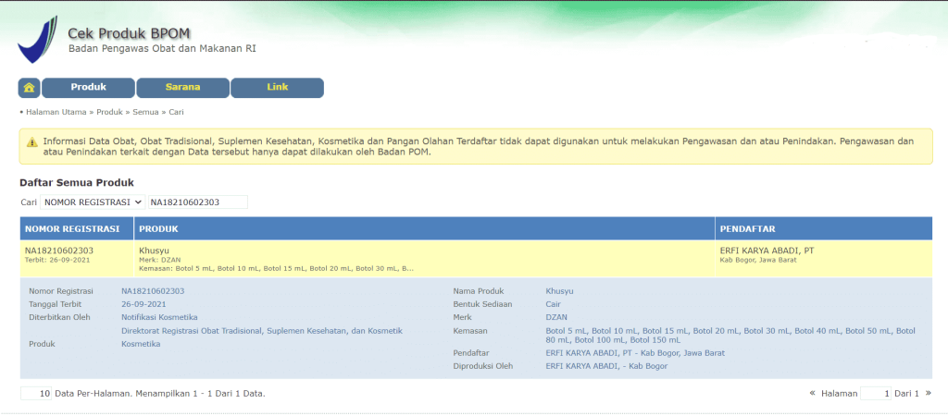Go to previous page with « arrow
Image resolution: width=948 pixels, height=416 pixels.
813,393
